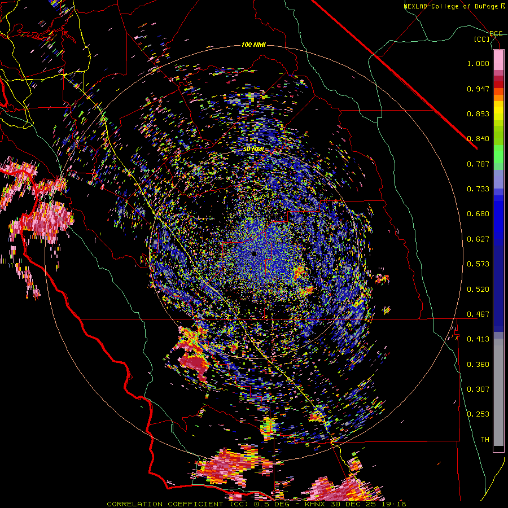This screenshot has height=508, width=508.
Task: Click the [CC] unit label above color bar
Action: (482, 39)
